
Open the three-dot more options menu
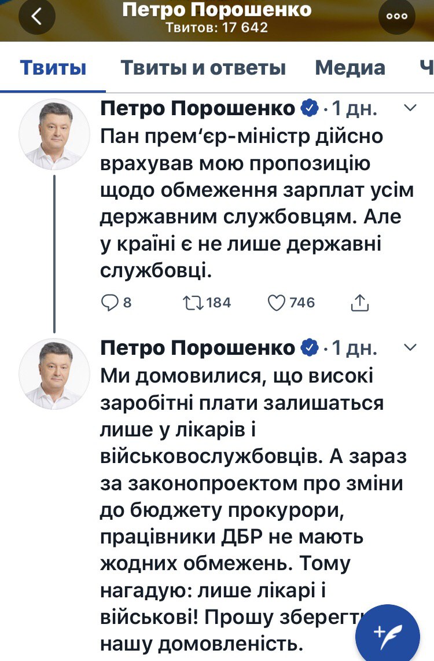(x=397, y=17)
